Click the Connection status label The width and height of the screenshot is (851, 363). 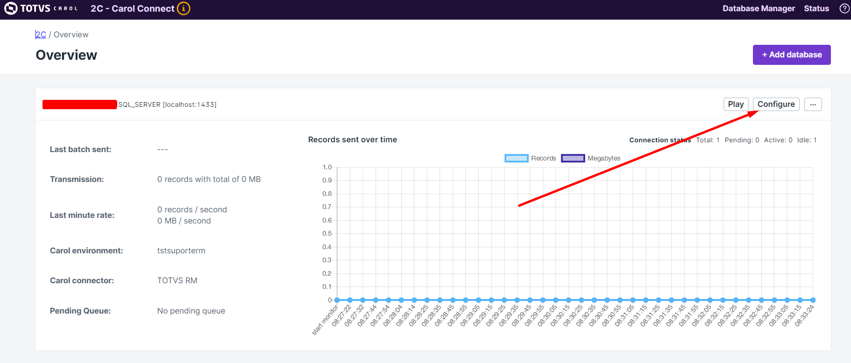(660, 140)
